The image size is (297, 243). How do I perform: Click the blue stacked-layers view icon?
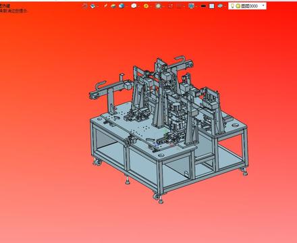pos(92,6)
